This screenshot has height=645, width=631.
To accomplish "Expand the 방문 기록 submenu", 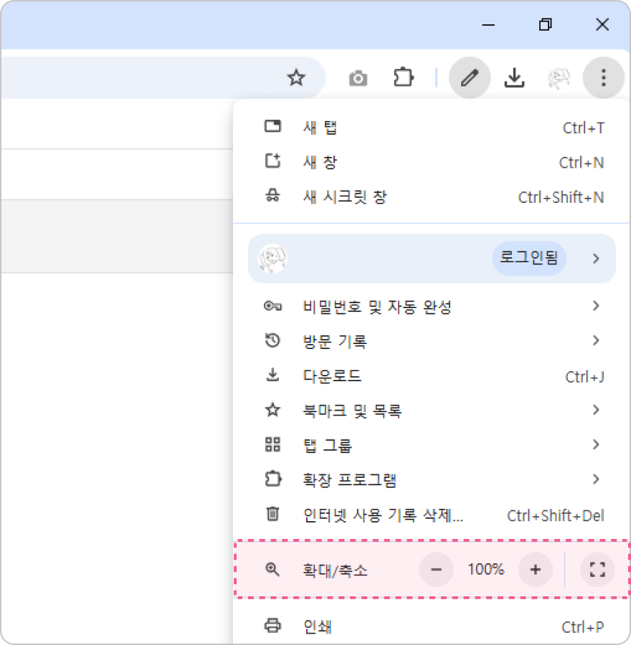I will pyautogui.click(x=430, y=341).
